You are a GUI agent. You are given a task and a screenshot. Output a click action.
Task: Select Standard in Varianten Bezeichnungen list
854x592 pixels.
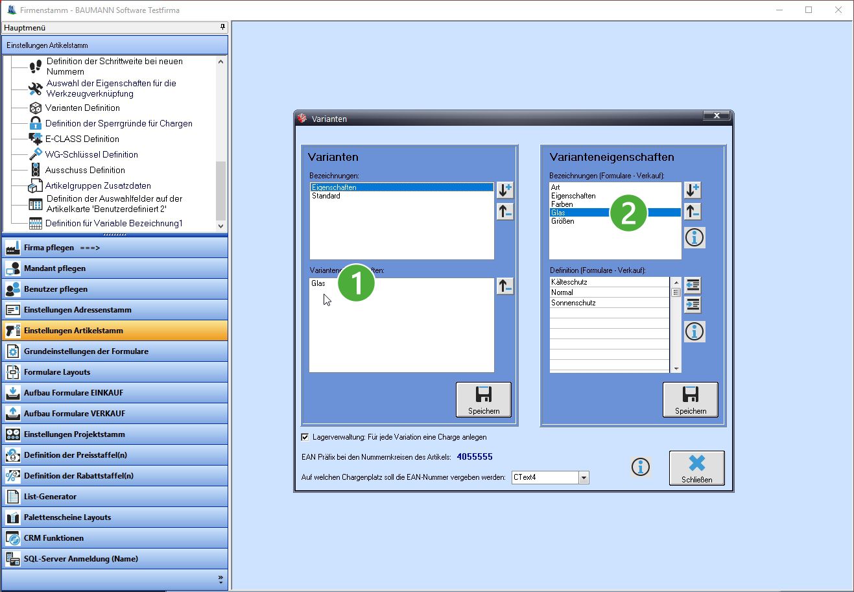click(401, 196)
